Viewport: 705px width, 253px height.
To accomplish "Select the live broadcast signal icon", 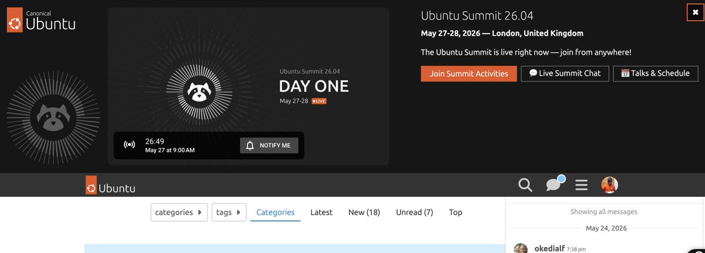I will [x=129, y=145].
